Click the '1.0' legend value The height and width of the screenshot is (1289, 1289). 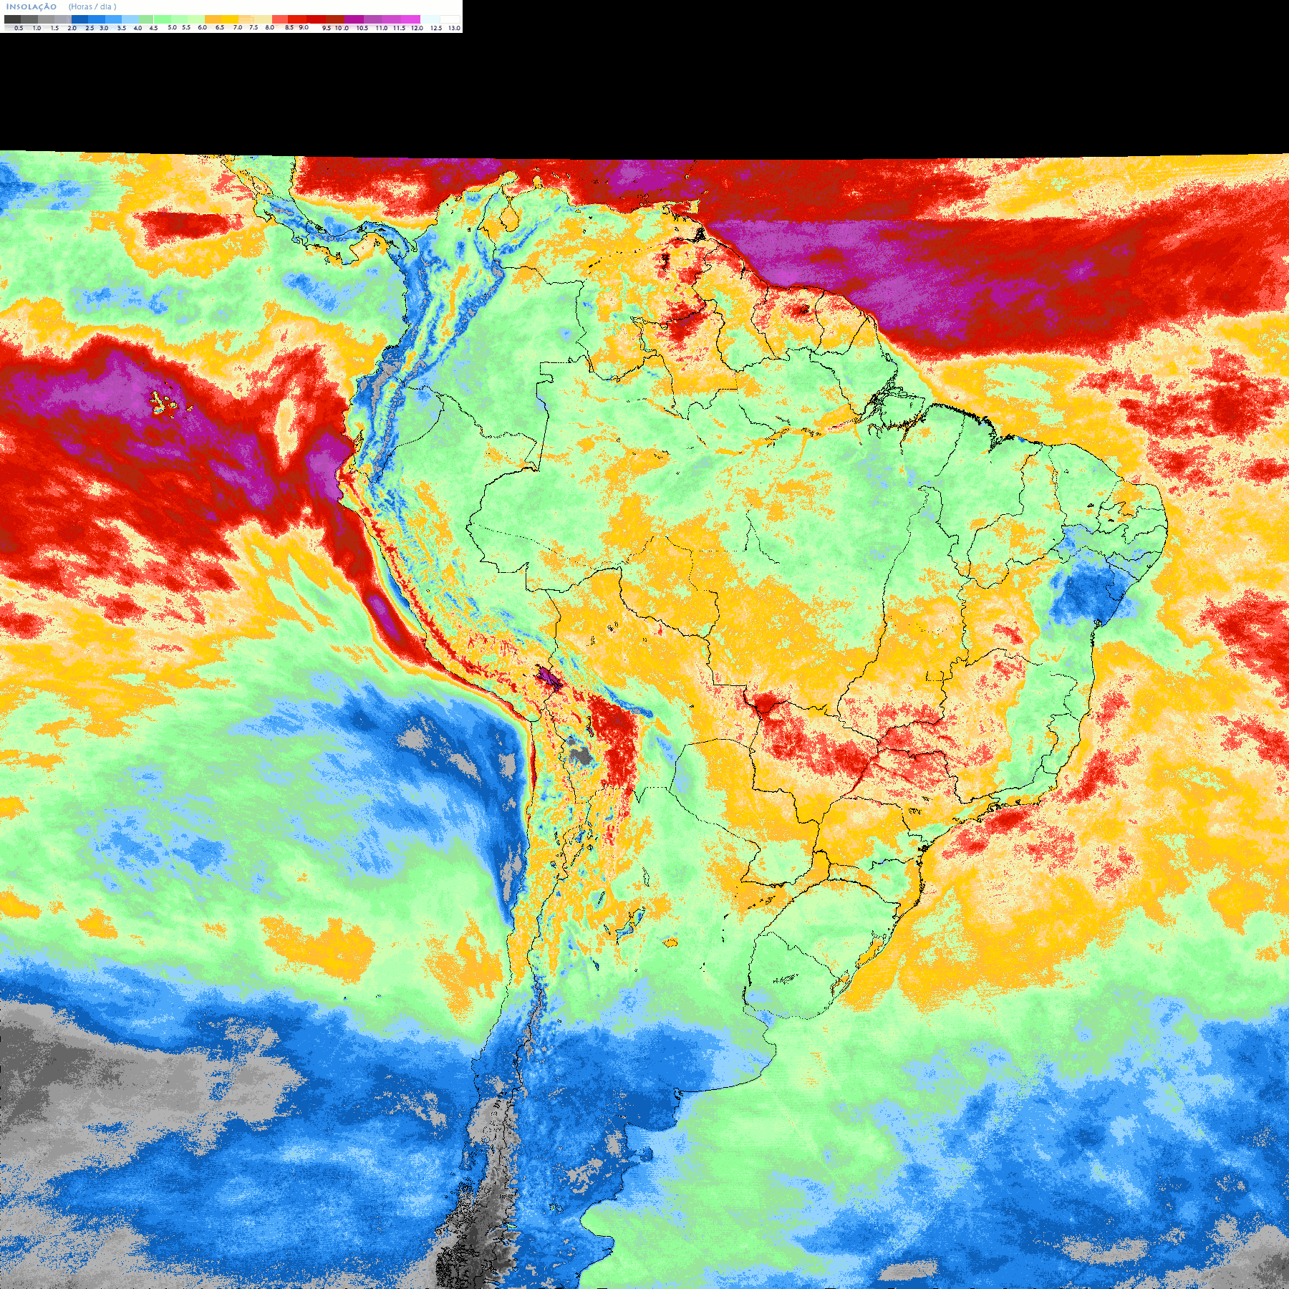[x=37, y=28]
